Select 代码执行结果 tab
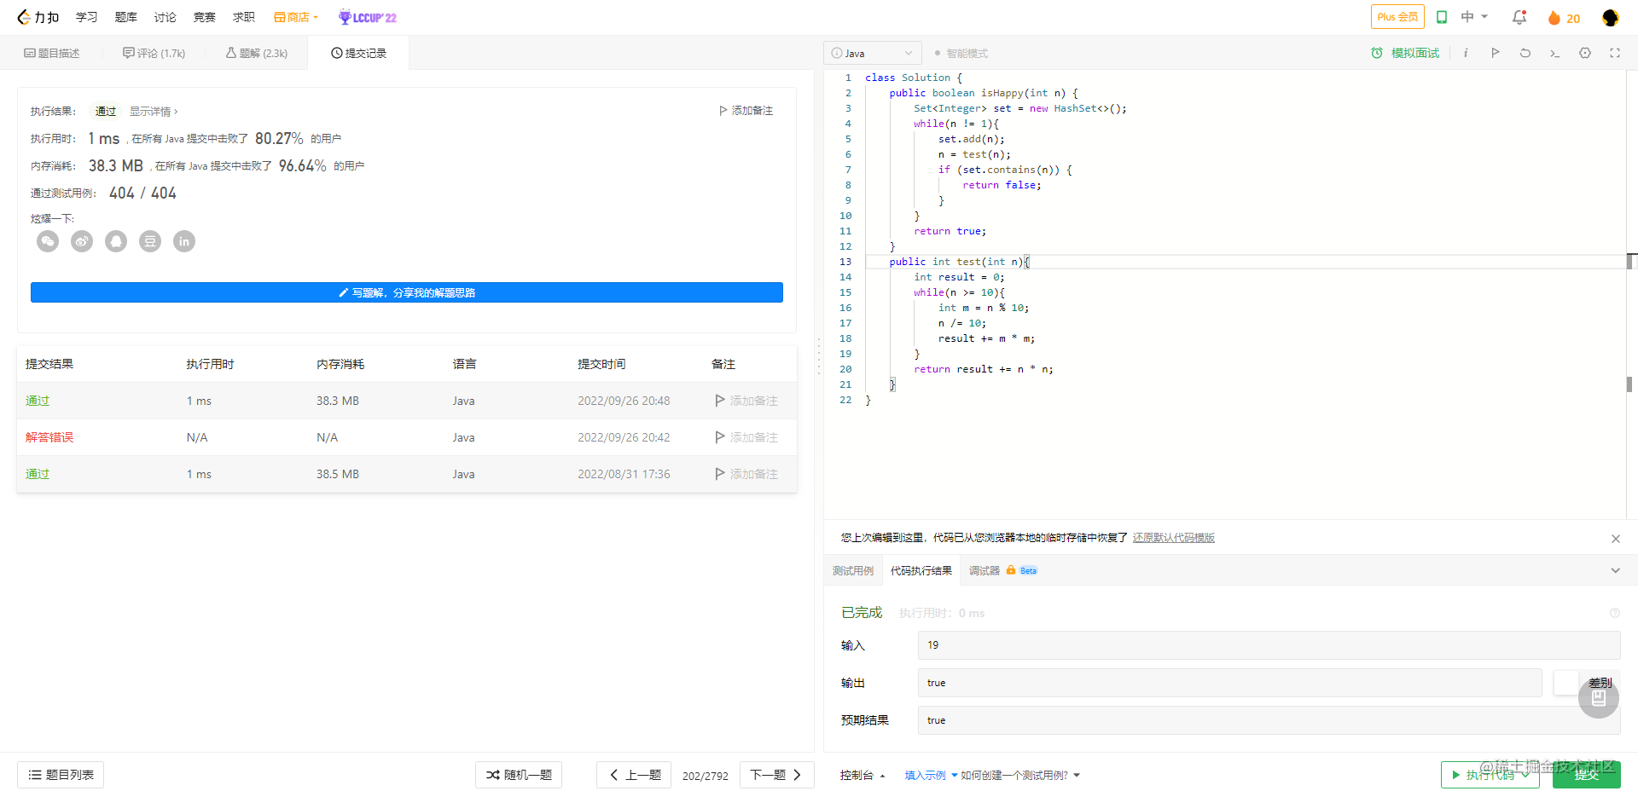The height and width of the screenshot is (797, 1638). click(x=921, y=570)
